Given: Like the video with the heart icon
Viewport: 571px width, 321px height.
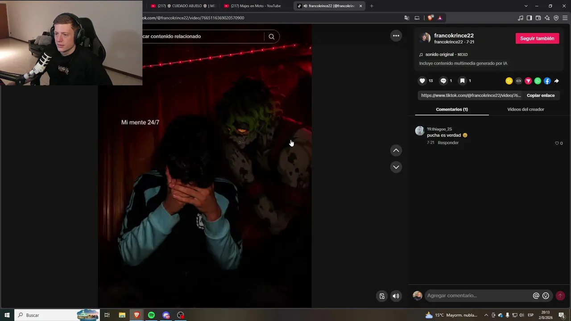Looking at the screenshot, I should point(422,81).
